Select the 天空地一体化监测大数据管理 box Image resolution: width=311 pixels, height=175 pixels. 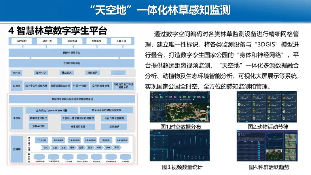pos(78,118)
